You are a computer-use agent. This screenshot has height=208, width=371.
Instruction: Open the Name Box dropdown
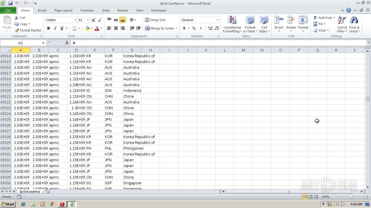tap(43, 43)
